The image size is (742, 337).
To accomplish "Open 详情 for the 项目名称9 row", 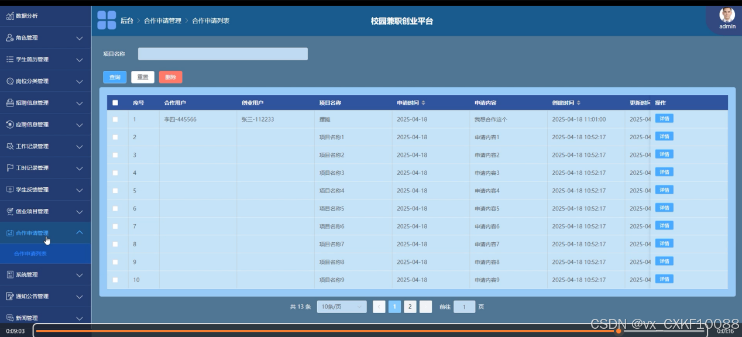I will (x=664, y=279).
